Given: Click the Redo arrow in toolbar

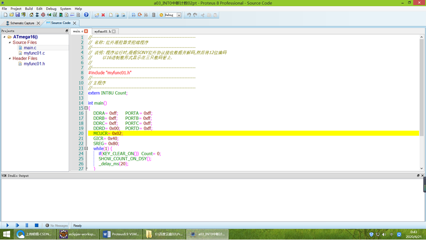Looking at the screenshot, I should 195,15.
